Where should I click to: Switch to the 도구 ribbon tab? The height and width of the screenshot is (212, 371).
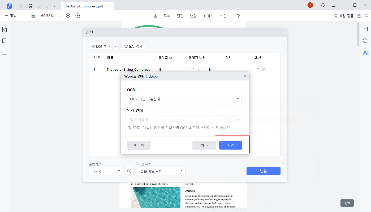(x=236, y=16)
